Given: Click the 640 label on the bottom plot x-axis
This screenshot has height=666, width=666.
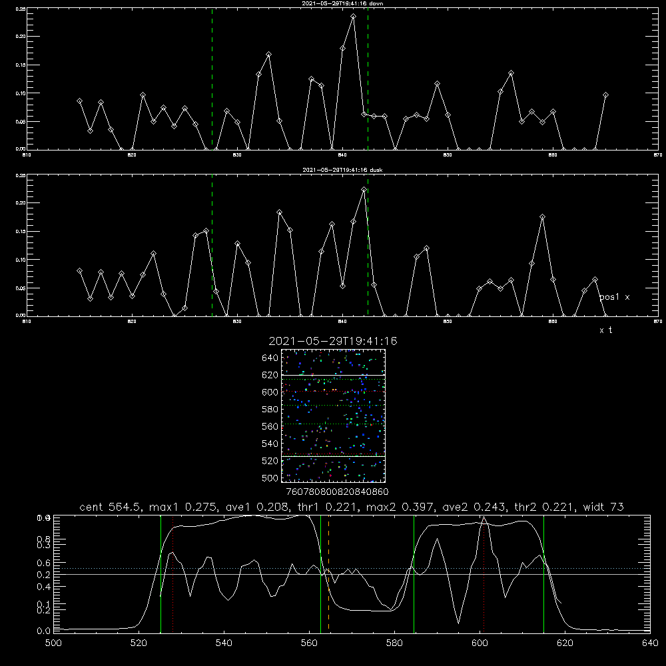Looking at the screenshot, I should [650, 643].
